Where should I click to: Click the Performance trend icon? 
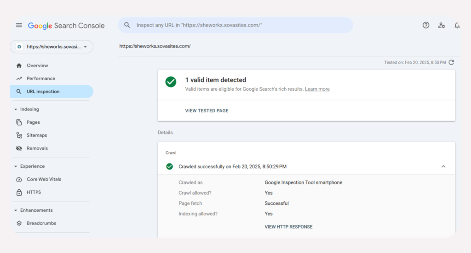click(19, 78)
